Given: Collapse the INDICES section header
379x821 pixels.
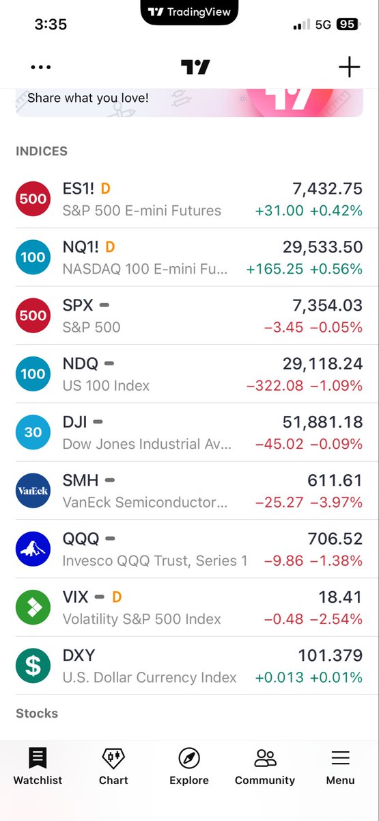Looking at the screenshot, I should point(42,151).
